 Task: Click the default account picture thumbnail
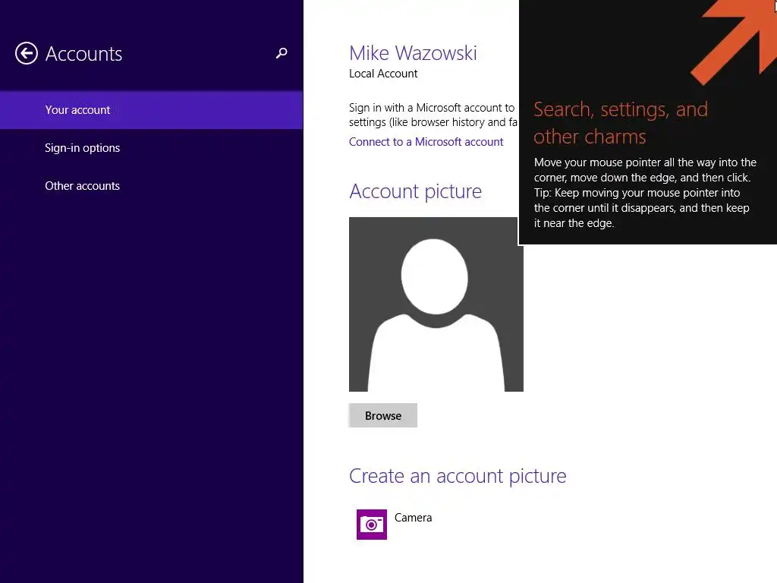436,304
